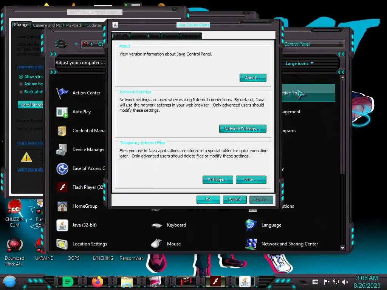Click the Control Panel address bar
The width and height of the screenshot is (387, 290).
93,44
